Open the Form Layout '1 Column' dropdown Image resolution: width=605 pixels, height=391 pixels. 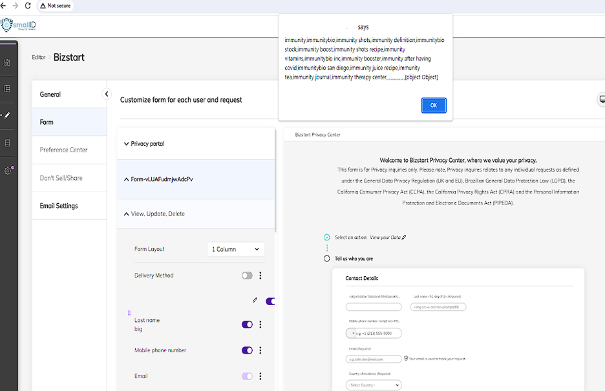(235, 249)
